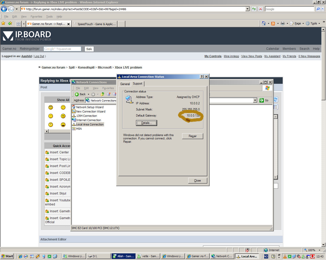
Task: Open File menu in Network Connections window
Action: pos(78,88)
